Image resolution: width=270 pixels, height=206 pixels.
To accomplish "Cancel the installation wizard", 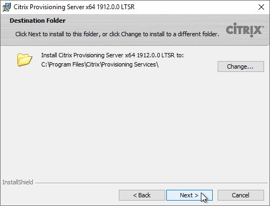I will point(241,195).
